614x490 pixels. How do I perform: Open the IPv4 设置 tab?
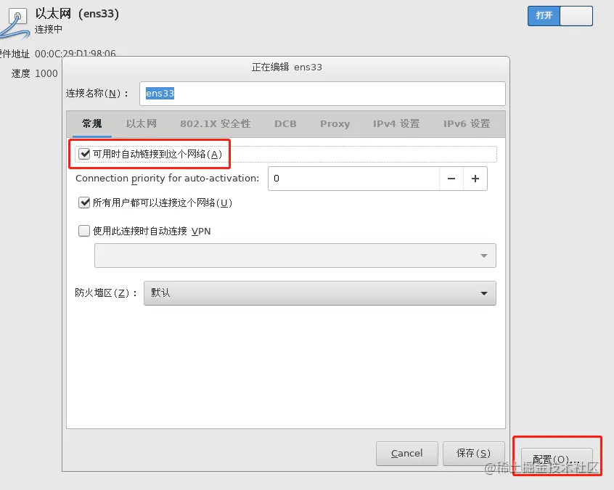[396, 124]
